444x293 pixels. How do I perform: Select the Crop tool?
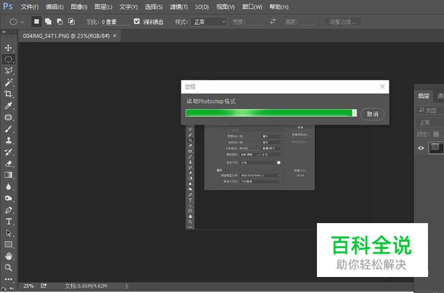click(x=8, y=94)
